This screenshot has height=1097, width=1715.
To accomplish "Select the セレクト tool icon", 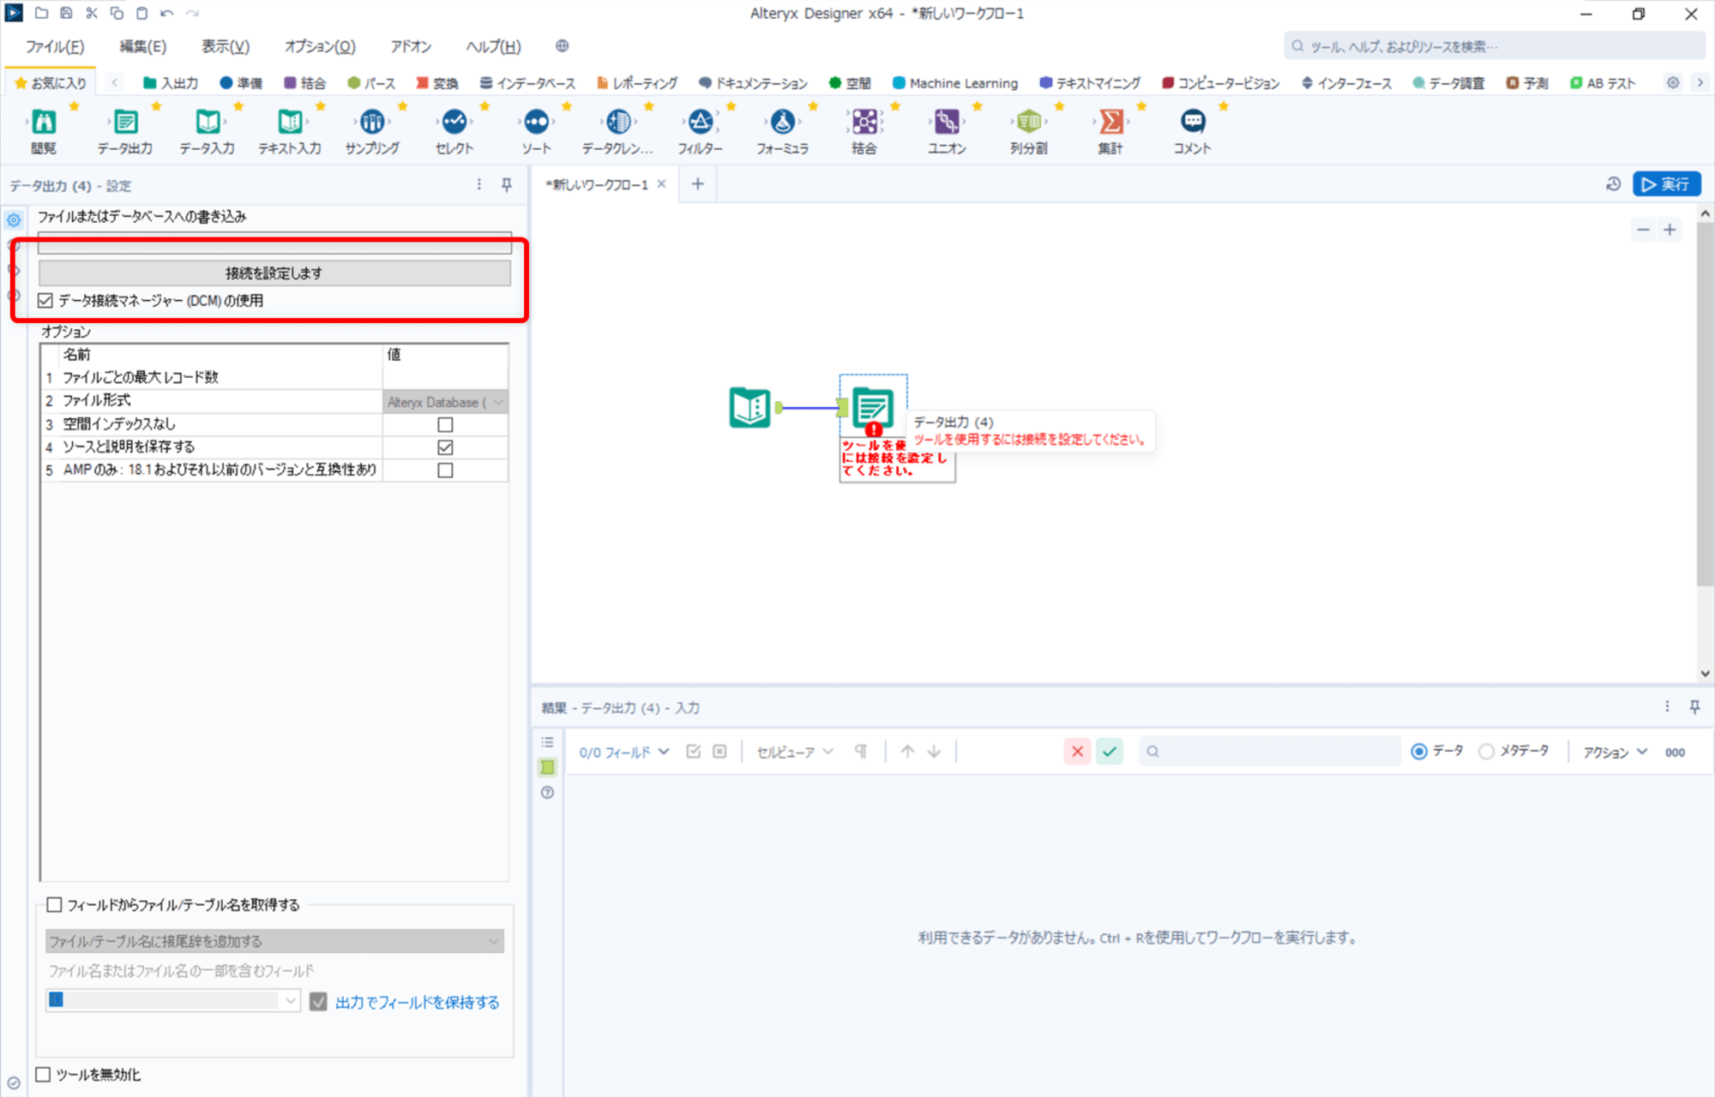I will 454,123.
